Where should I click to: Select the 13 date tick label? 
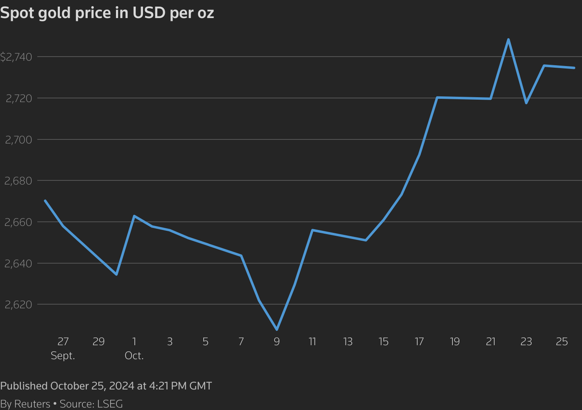(x=348, y=342)
